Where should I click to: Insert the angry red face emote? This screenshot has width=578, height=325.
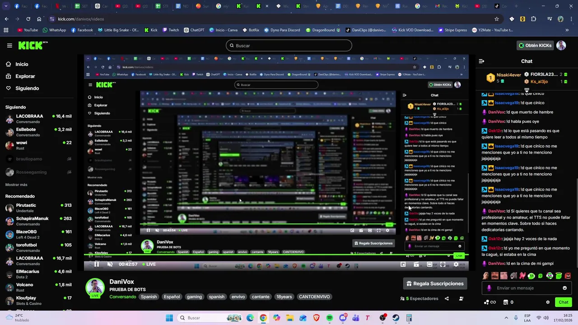point(568,275)
